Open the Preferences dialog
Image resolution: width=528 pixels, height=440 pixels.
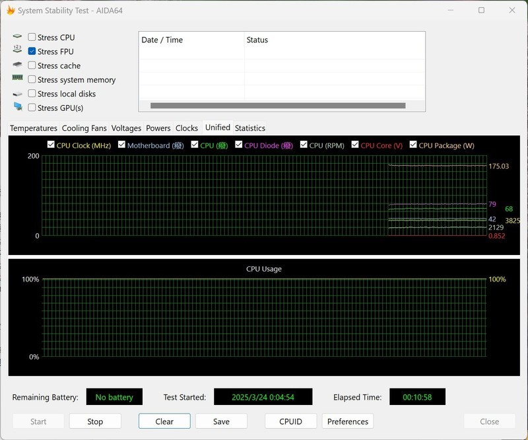click(x=346, y=421)
